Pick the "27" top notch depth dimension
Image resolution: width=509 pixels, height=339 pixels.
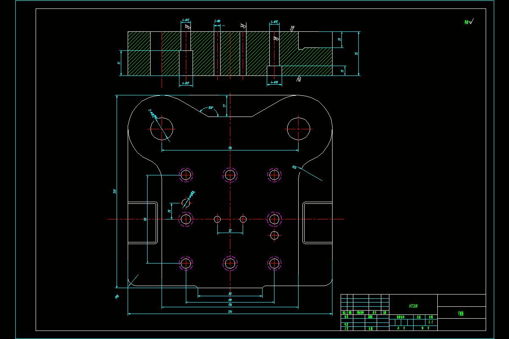click(x=225, y=106)
